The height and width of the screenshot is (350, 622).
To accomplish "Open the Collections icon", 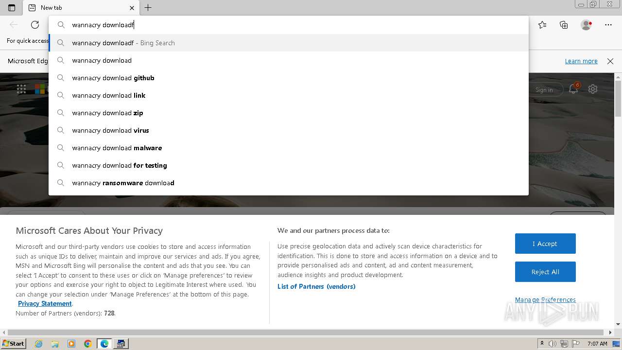I will (564, 25).
